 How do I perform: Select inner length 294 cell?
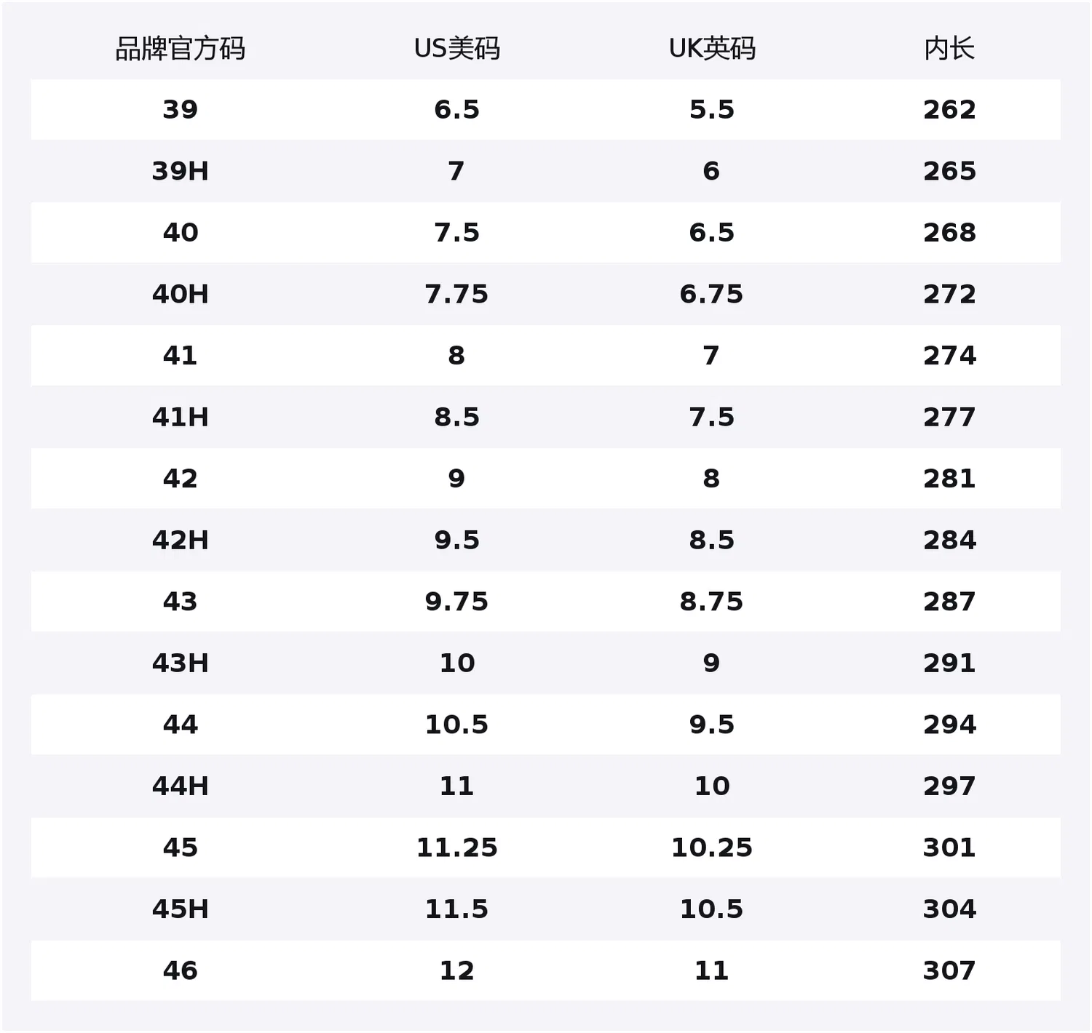pyautogui.click(x=949, y=725)
